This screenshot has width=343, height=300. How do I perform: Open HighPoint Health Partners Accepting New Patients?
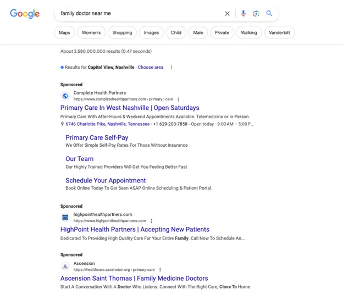135,229
